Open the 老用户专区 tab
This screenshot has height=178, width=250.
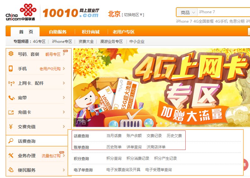pos(123,32)
